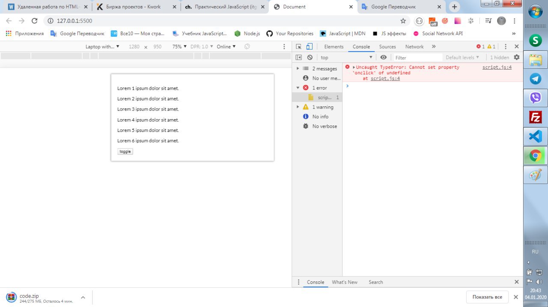Show more DevTools tabs with the chevron
Viewport: 548px width, 307px height.
coord(434,47)
